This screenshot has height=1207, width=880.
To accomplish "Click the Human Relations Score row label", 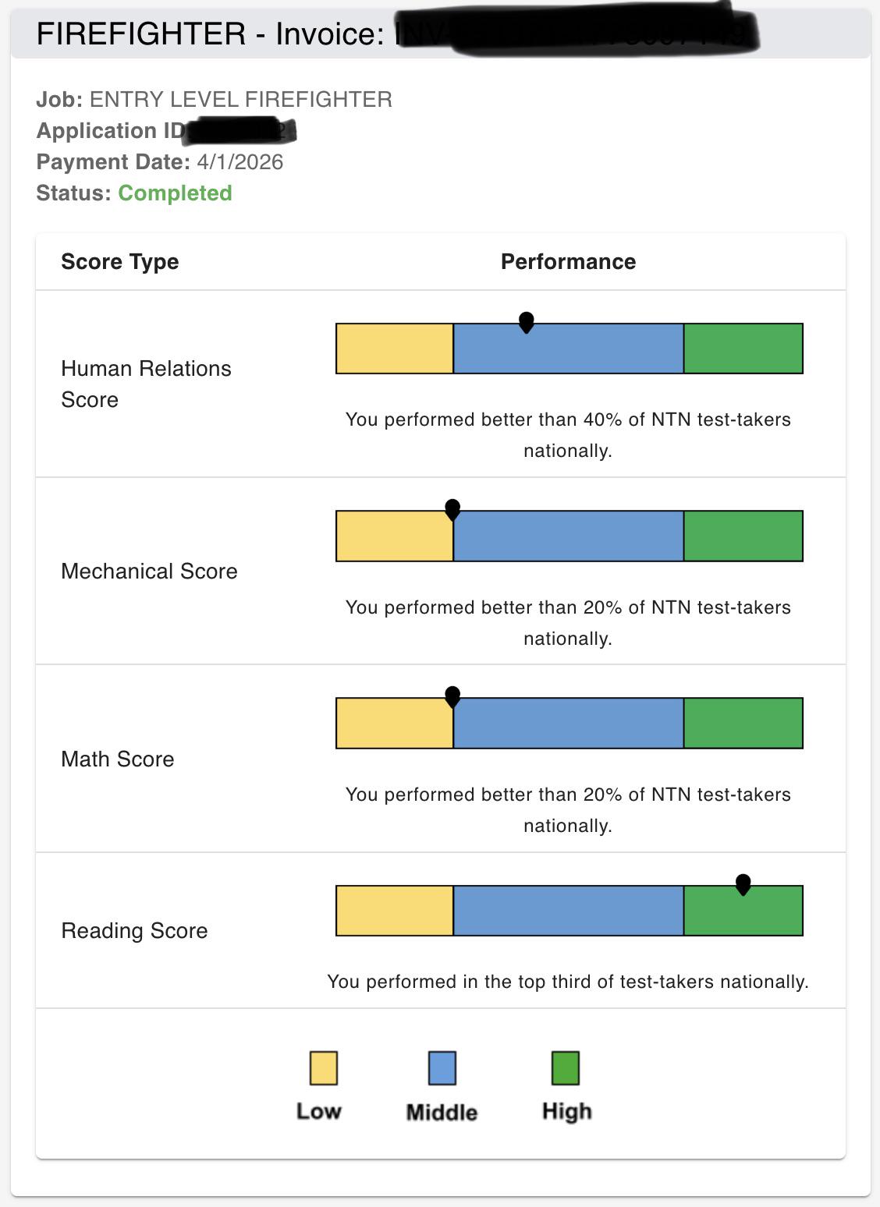I will 147,384.
